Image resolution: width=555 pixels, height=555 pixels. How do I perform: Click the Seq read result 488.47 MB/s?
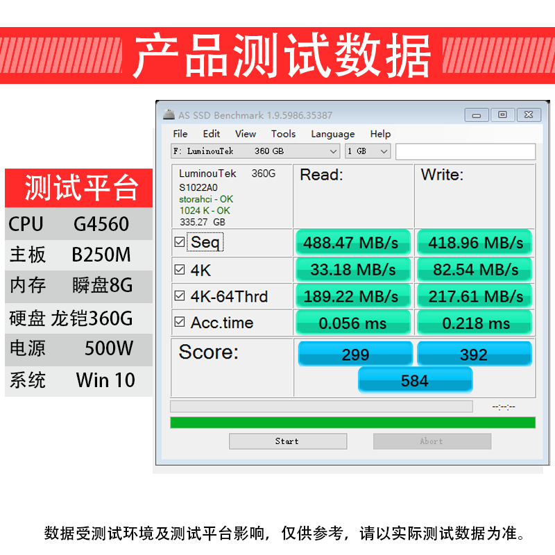tap(353, 243)
